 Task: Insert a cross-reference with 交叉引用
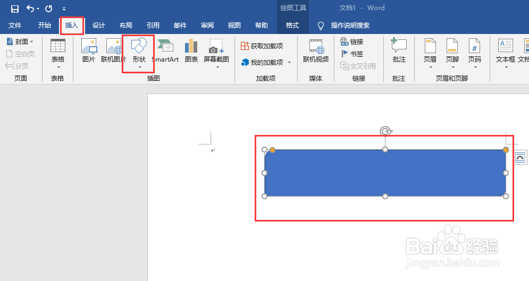click(x=358, y=66)
